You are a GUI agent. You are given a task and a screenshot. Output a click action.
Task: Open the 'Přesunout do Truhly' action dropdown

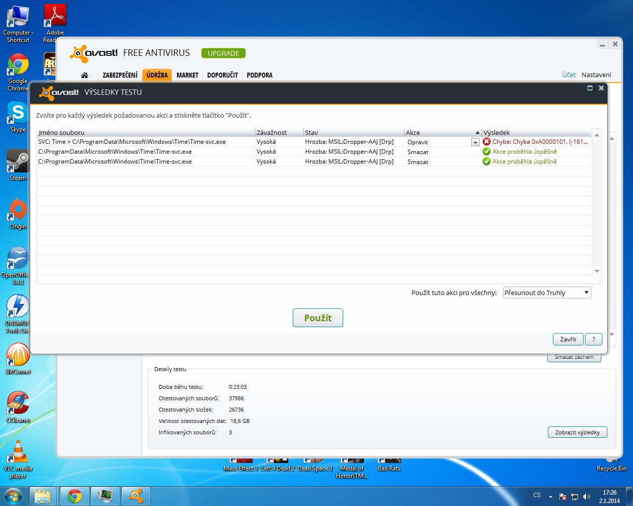click(x=547, y=293)
